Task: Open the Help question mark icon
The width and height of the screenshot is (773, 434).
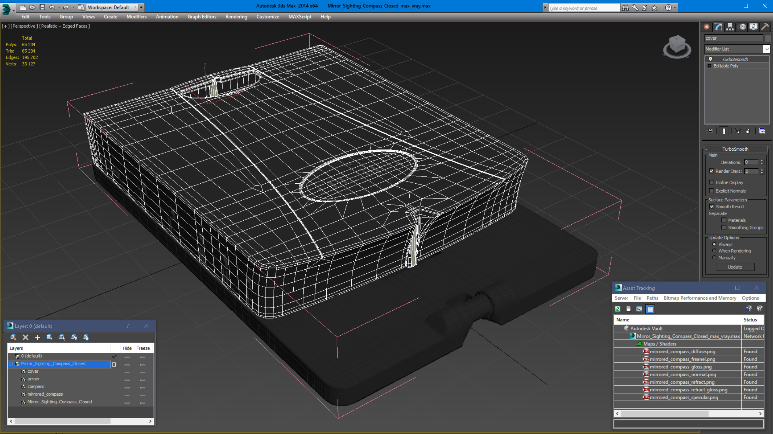Action: point(668,8)
